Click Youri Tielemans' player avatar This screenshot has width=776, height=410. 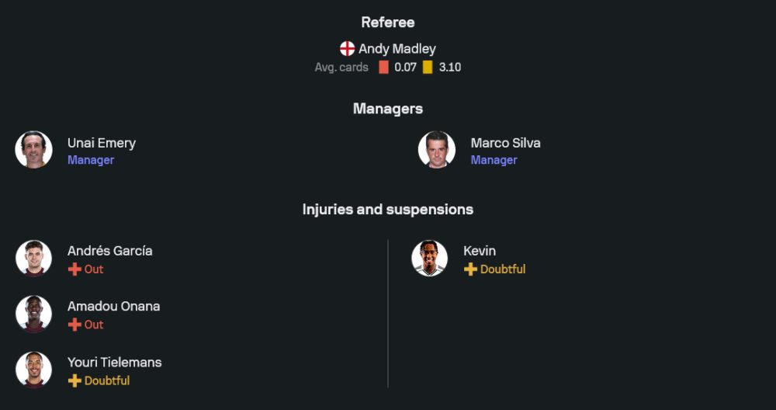[x=33, y=370]
